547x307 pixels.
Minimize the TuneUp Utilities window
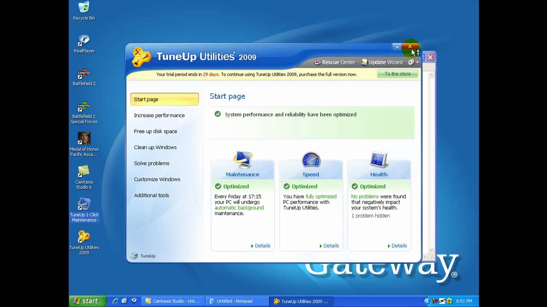pyautogui.click(x=397, y=46)
